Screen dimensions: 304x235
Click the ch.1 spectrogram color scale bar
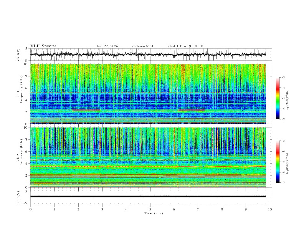278,98
